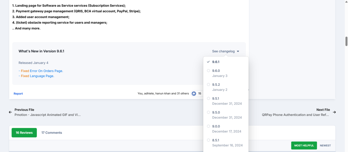
Task: Click the Report link
Action: [x=18, y=94]
